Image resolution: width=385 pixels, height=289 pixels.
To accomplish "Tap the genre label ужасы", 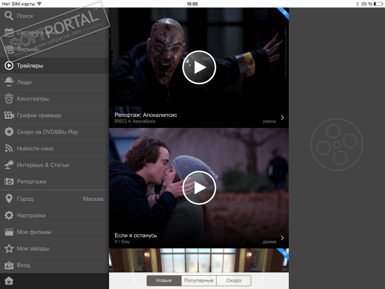I will point(269,121).
